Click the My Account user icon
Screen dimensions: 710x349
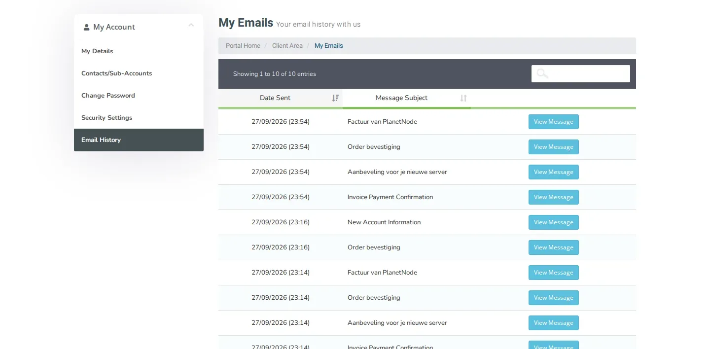87,27
